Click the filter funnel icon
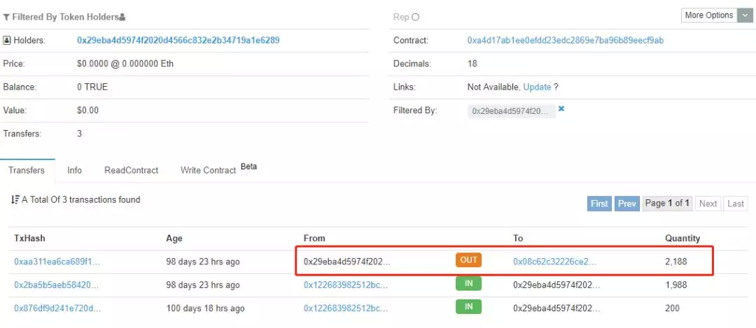Viewport: 756px width, 328px height. click(6, 17)
